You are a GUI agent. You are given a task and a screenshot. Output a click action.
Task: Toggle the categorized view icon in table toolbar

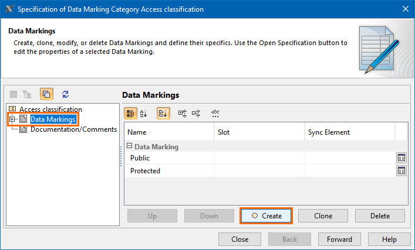coord(131,113)
